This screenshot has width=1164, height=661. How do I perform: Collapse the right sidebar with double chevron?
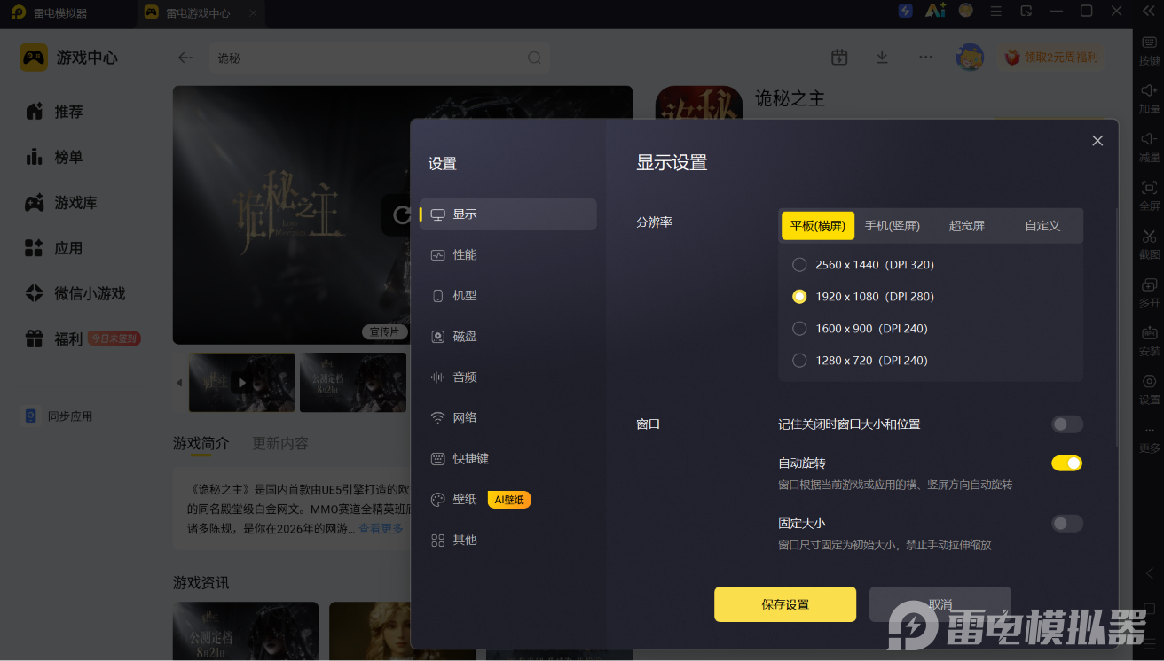[x=1149, y=11]
